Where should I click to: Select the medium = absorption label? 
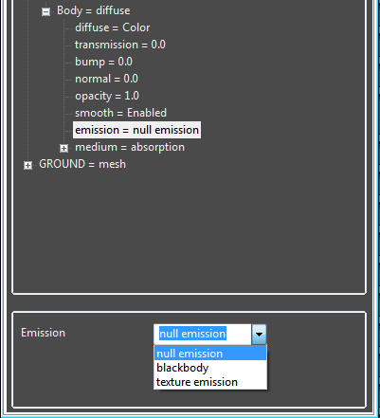(x=130, y=147)
